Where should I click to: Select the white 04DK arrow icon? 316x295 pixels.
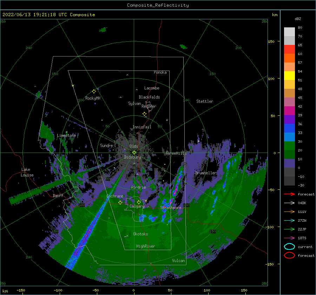tap(289, 203)
